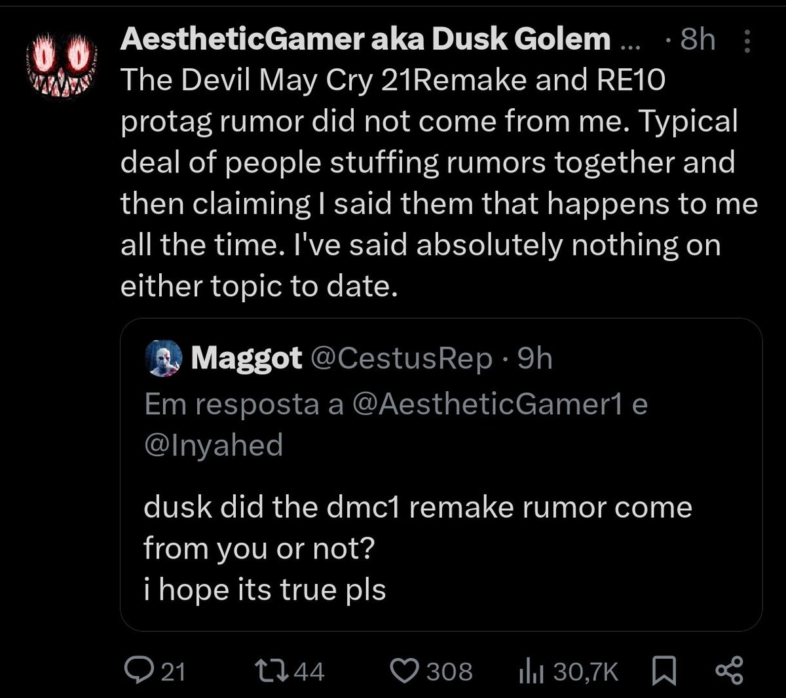The width and height of the screenshot is (786, 698).
Task: Open the reply comment icon
Action: coord(138,670)
